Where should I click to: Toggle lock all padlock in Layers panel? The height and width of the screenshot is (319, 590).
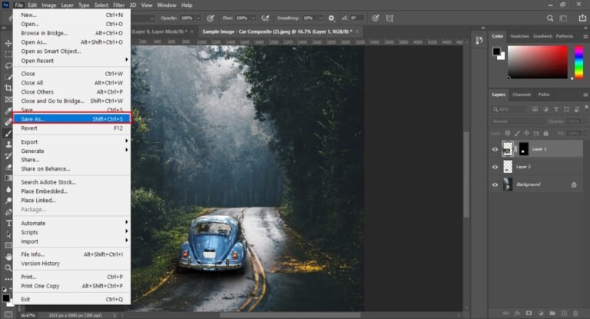tap(546, 133)
